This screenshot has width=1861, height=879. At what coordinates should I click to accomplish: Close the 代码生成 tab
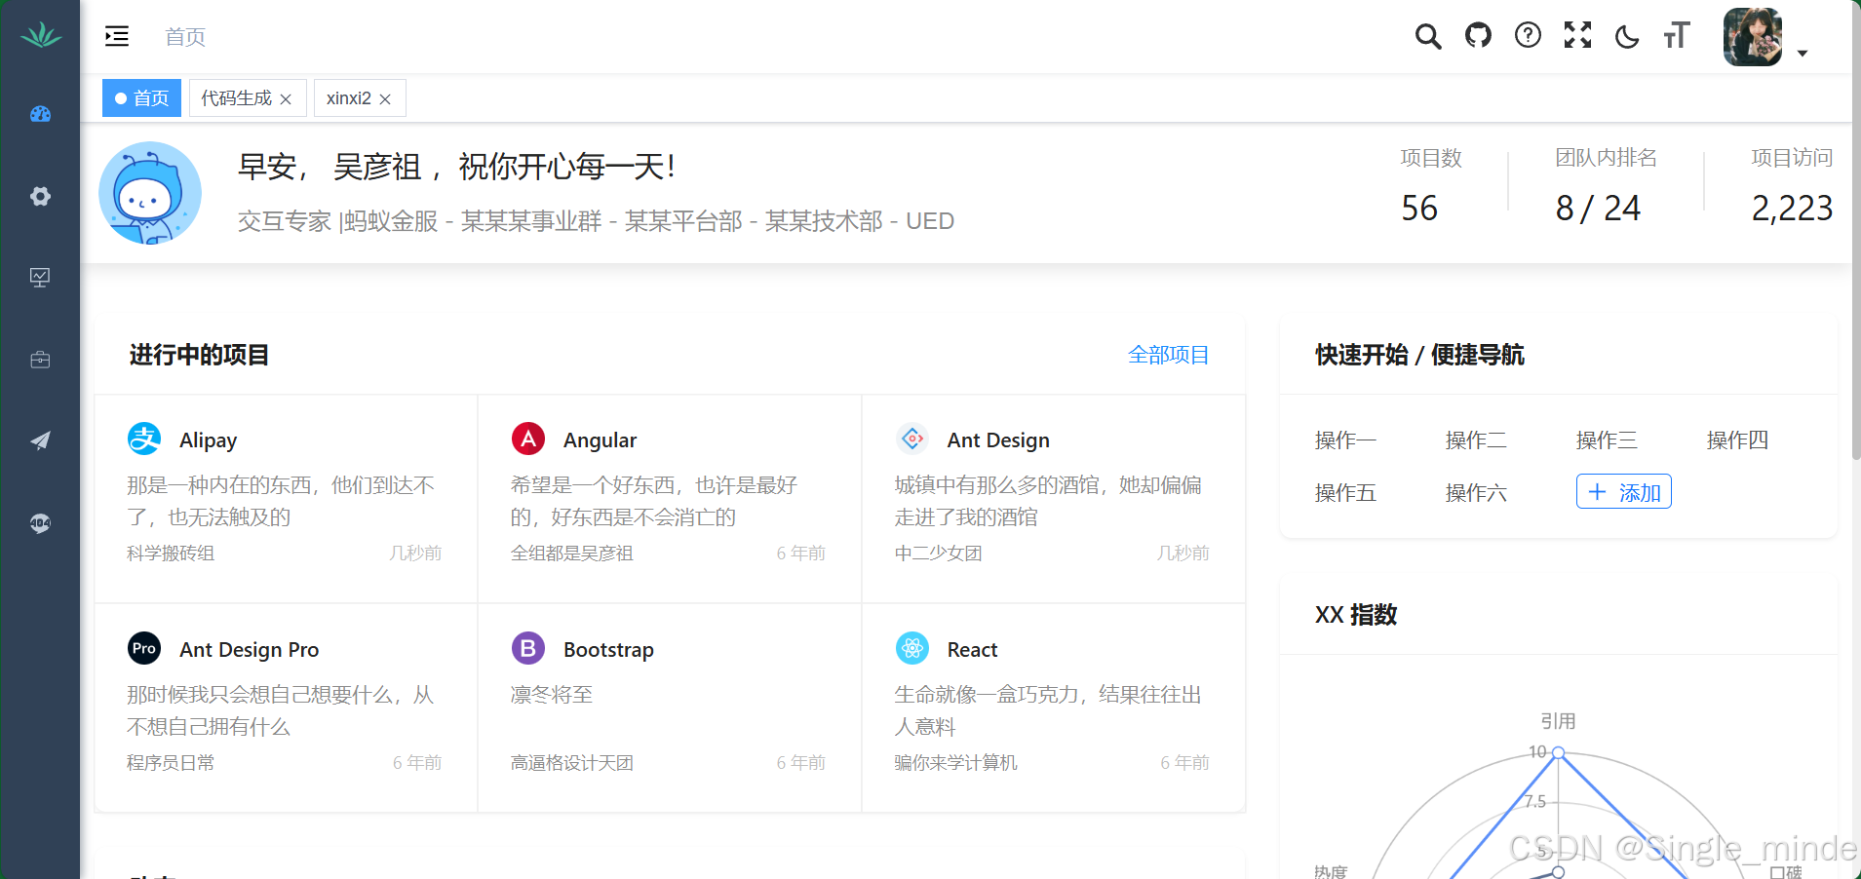pyautogui.click(x=286, y=99)
